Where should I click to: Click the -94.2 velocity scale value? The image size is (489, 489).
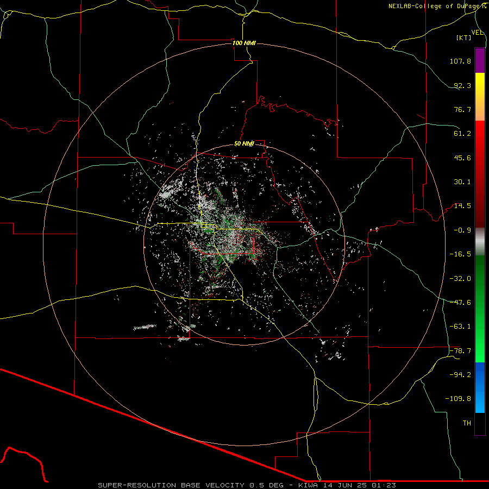[460, 374]
